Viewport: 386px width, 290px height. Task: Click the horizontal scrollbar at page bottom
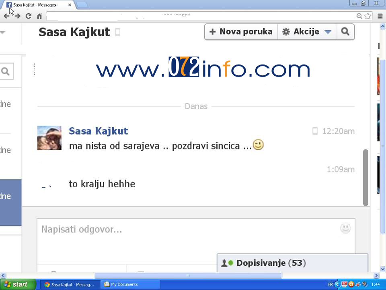(188, 275)
